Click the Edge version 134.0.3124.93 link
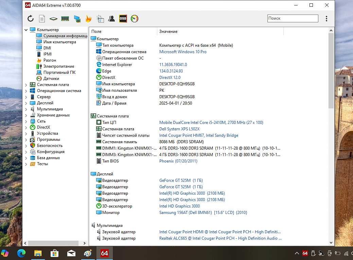The image size is (353, 260). click(171, 71)
